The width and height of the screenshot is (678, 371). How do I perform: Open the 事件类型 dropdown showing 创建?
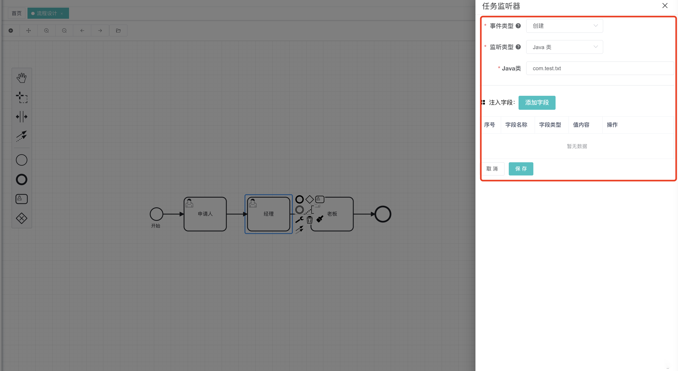coord(564,26)
